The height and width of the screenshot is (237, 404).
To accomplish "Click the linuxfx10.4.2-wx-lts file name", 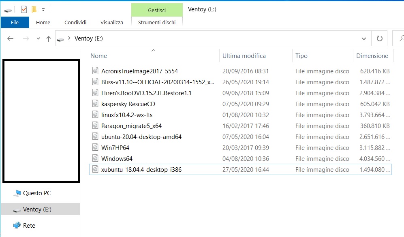I will click(127, 115).
